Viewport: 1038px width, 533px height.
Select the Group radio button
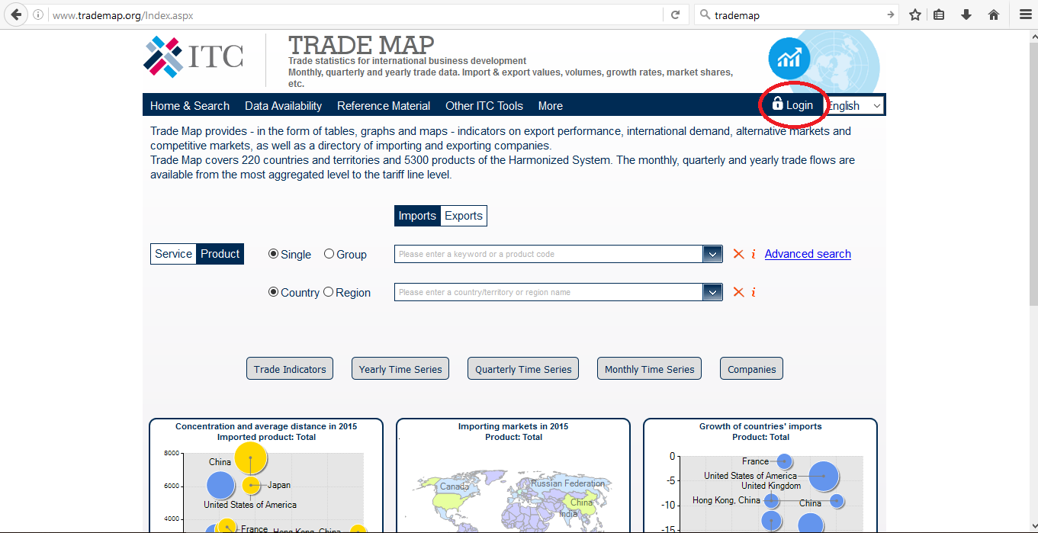(x=329, y=254)
